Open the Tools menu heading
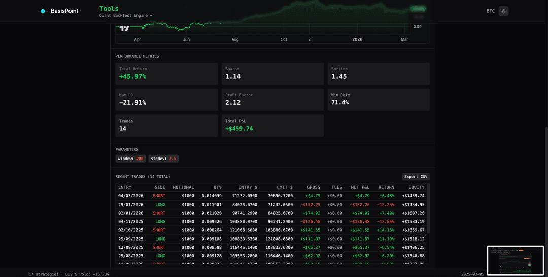The width and height of the screenshot is (548, 277). pos(109,9)
